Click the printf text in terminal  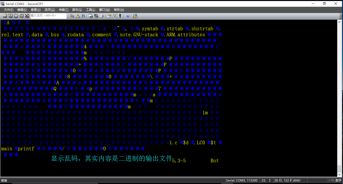[x=26, y=149]
